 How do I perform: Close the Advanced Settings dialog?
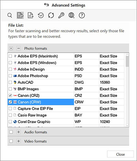pyautogui.click(x=120, y=154)
